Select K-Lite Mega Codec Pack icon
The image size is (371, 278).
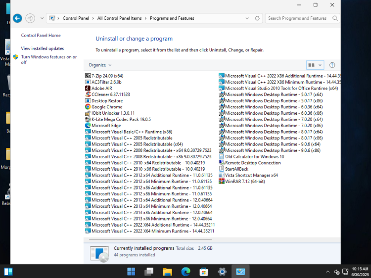point(88,119)
